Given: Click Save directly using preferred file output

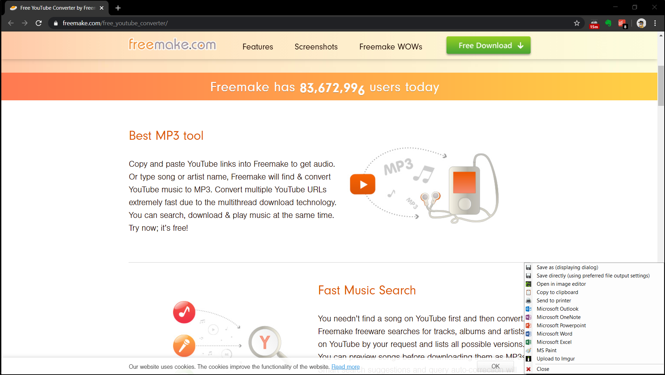Looking at the screenshot, I should (x=593, y=275).
